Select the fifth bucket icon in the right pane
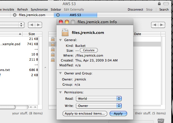Image resolution: width=173 pixels, height=123 pixels. click(x=53, y=59)
